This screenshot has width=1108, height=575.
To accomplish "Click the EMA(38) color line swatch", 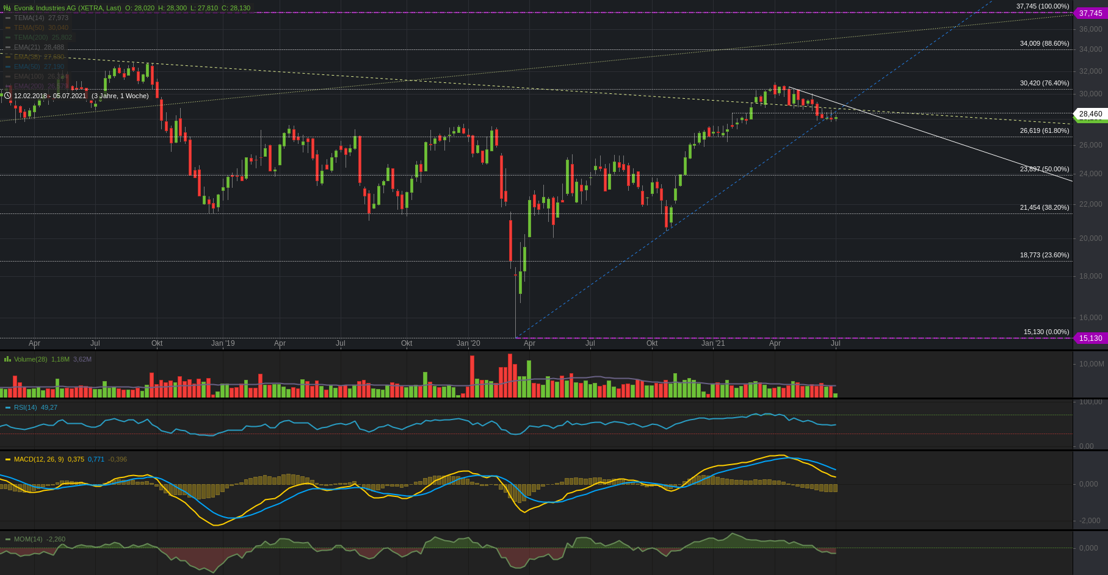I will [8, 57].
